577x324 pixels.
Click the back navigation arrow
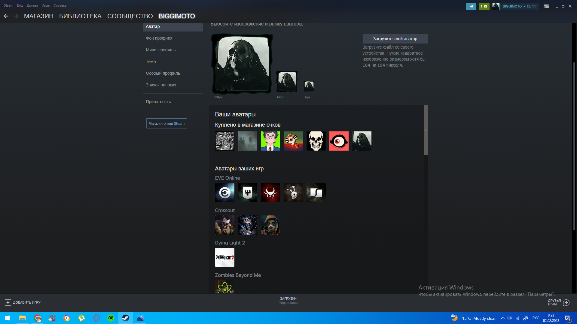[x=6, y=16]
